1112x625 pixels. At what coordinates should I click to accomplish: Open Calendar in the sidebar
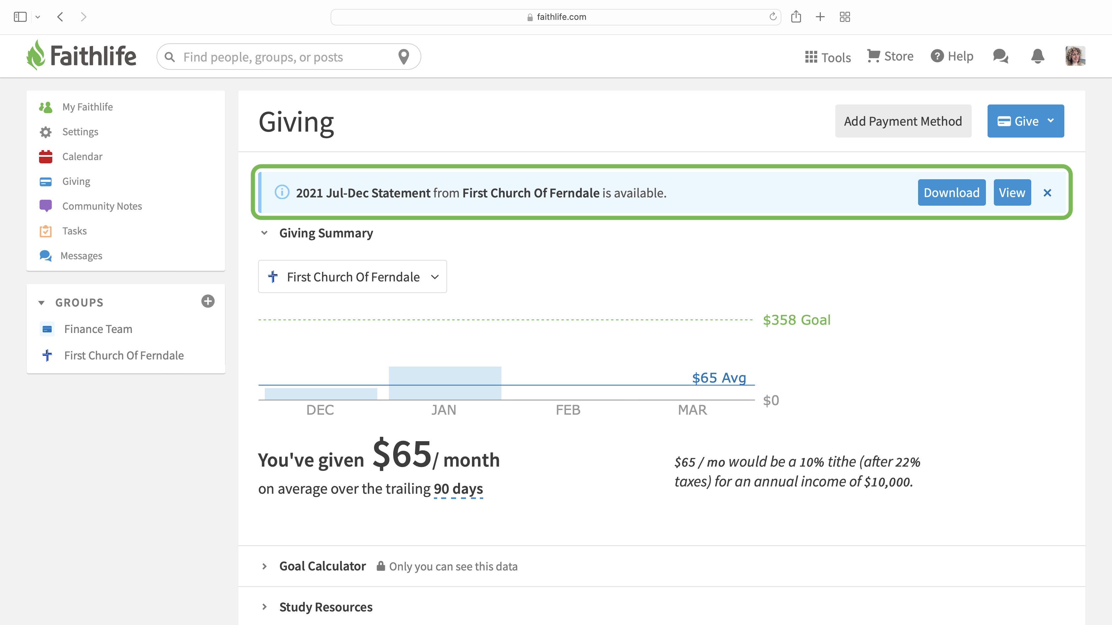click(82, 156)
